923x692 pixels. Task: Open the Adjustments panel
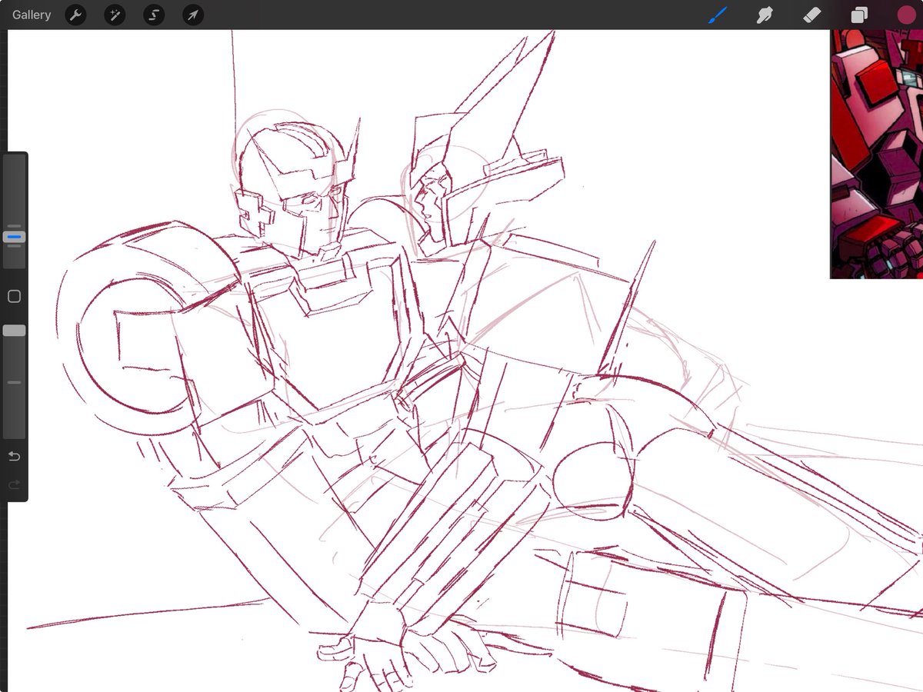115,15
